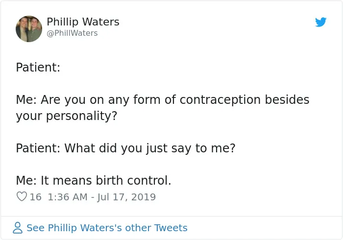Click the 1:36 AM - Jul 17, 2019 timestamp
The width and height of the screenshot is (343, 240).
(x=101, y=197)
